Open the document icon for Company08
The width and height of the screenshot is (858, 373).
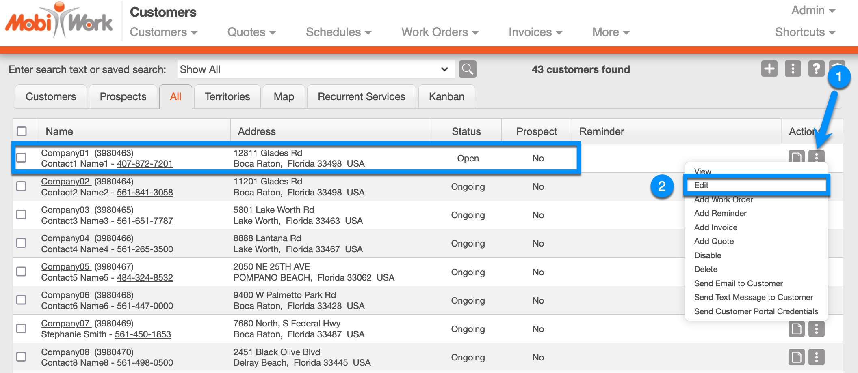(x=796, y=357)
